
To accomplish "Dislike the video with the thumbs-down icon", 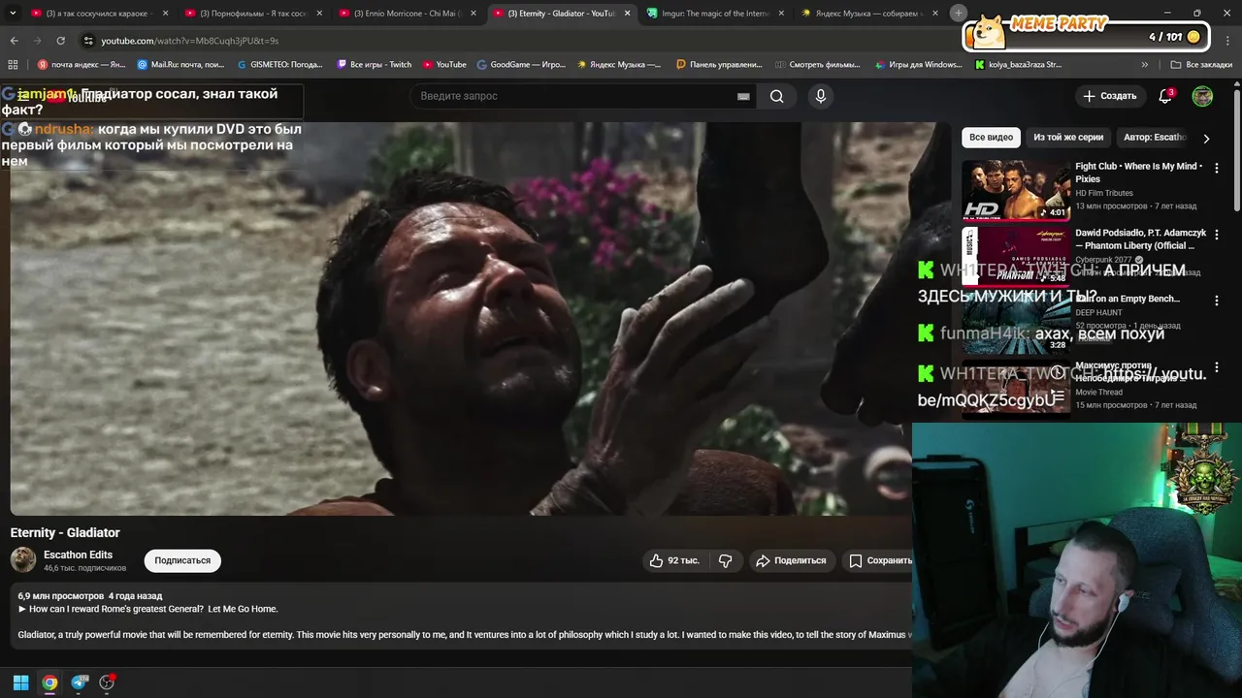I will 725,560.
